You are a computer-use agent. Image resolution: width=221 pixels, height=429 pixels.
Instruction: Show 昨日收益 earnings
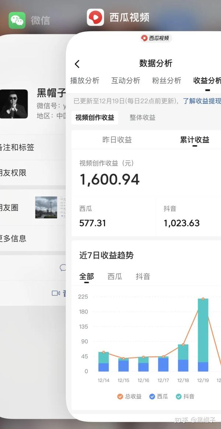pos(117,140)
